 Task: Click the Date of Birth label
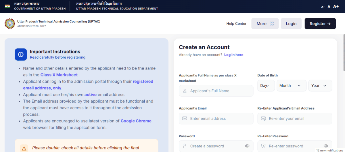click(267, 75)
